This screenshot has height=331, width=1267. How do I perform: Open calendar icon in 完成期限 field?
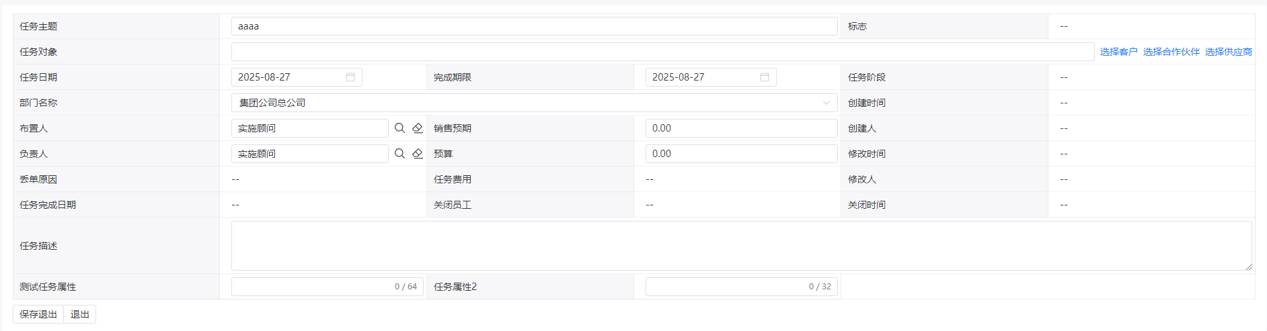tap(765, 77)
